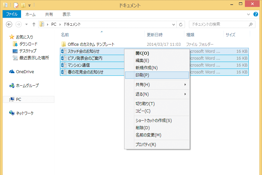
Task: Sort by the サイズ column header
Action: click(x=230, y=35)
